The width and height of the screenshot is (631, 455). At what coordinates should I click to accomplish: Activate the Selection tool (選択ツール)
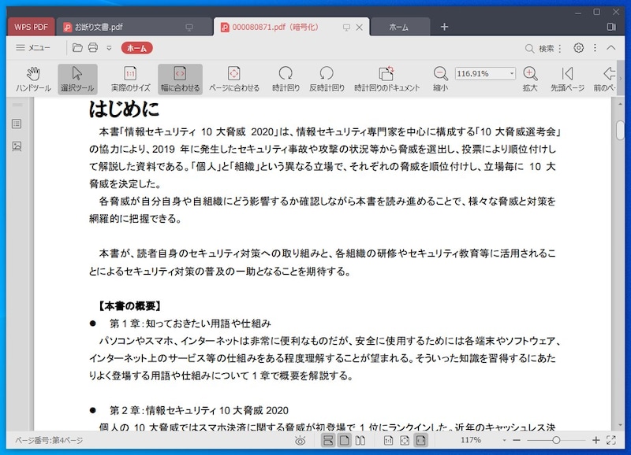77,79
